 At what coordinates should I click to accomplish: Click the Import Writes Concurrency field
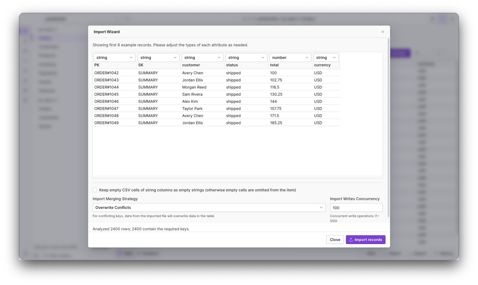pyautogui.click(x=356, y=207)
